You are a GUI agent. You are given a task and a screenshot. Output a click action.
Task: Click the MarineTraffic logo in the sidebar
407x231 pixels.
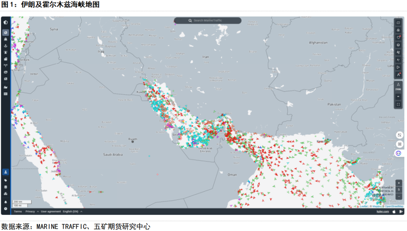[5, 22]
